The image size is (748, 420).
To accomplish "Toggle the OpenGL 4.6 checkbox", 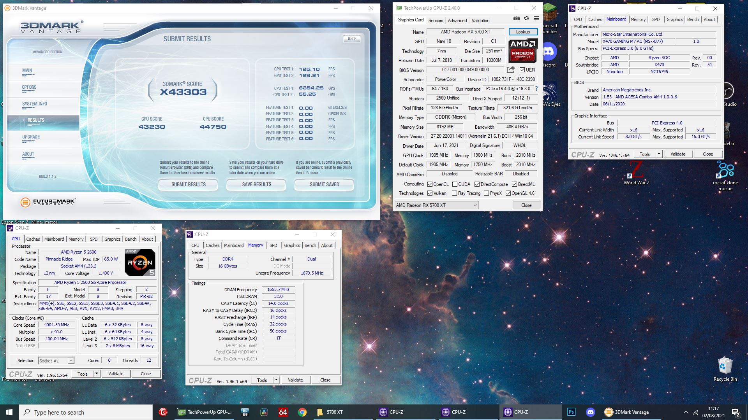I will coord(508,193).
